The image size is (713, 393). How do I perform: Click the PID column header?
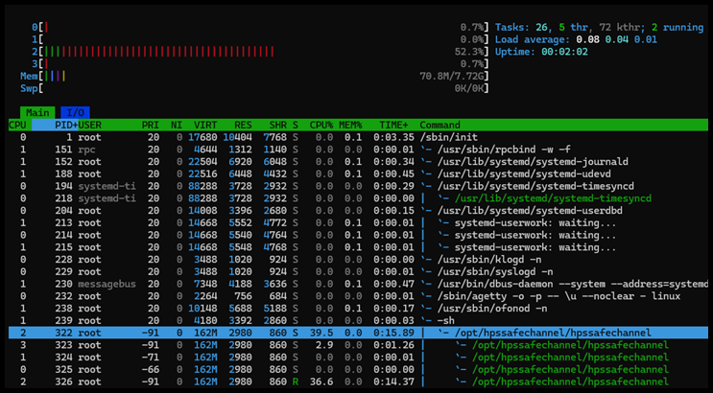coord(65,125)
